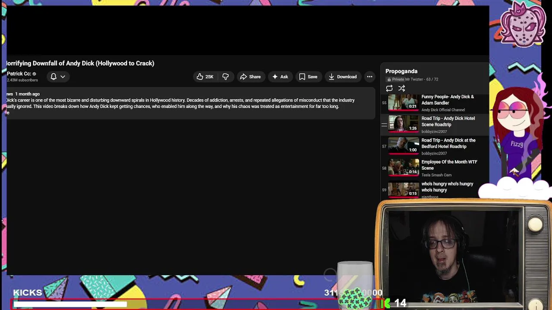Open the Propoganda playlist title
Screen dimensions: 552x310
coord(401,71)
